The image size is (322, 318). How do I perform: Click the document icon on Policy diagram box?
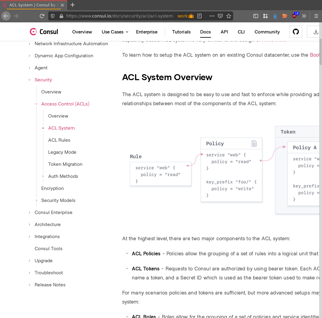254,143
